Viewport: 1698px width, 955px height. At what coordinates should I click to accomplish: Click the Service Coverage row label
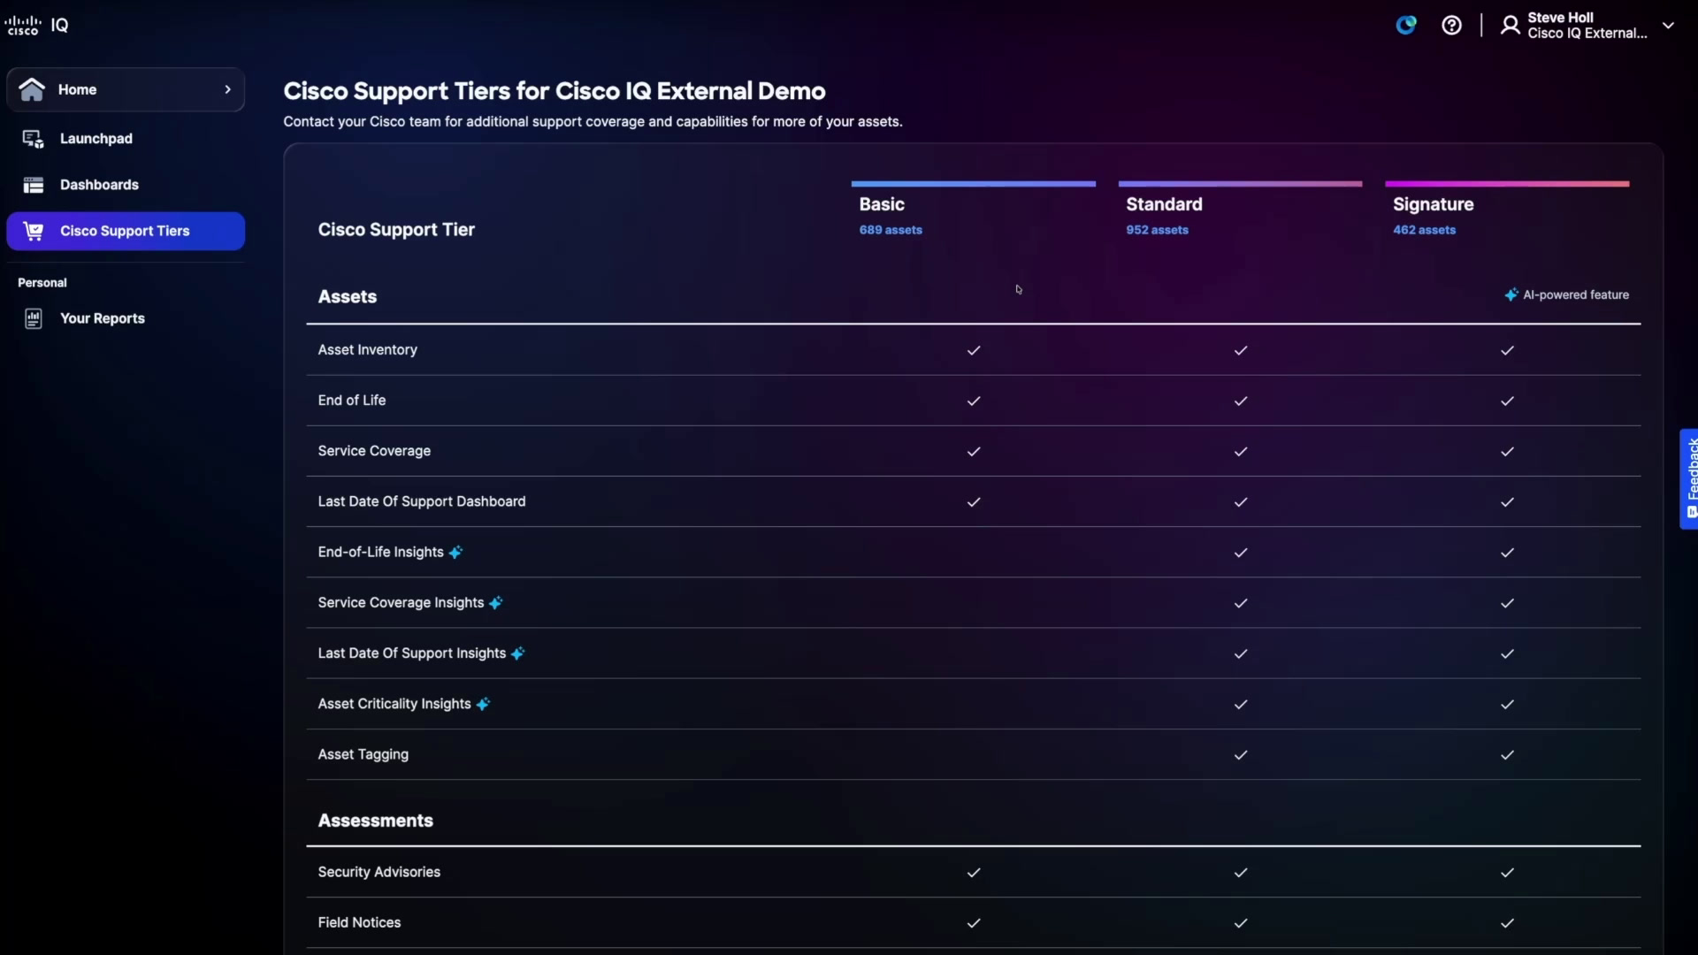click(374, 451)
